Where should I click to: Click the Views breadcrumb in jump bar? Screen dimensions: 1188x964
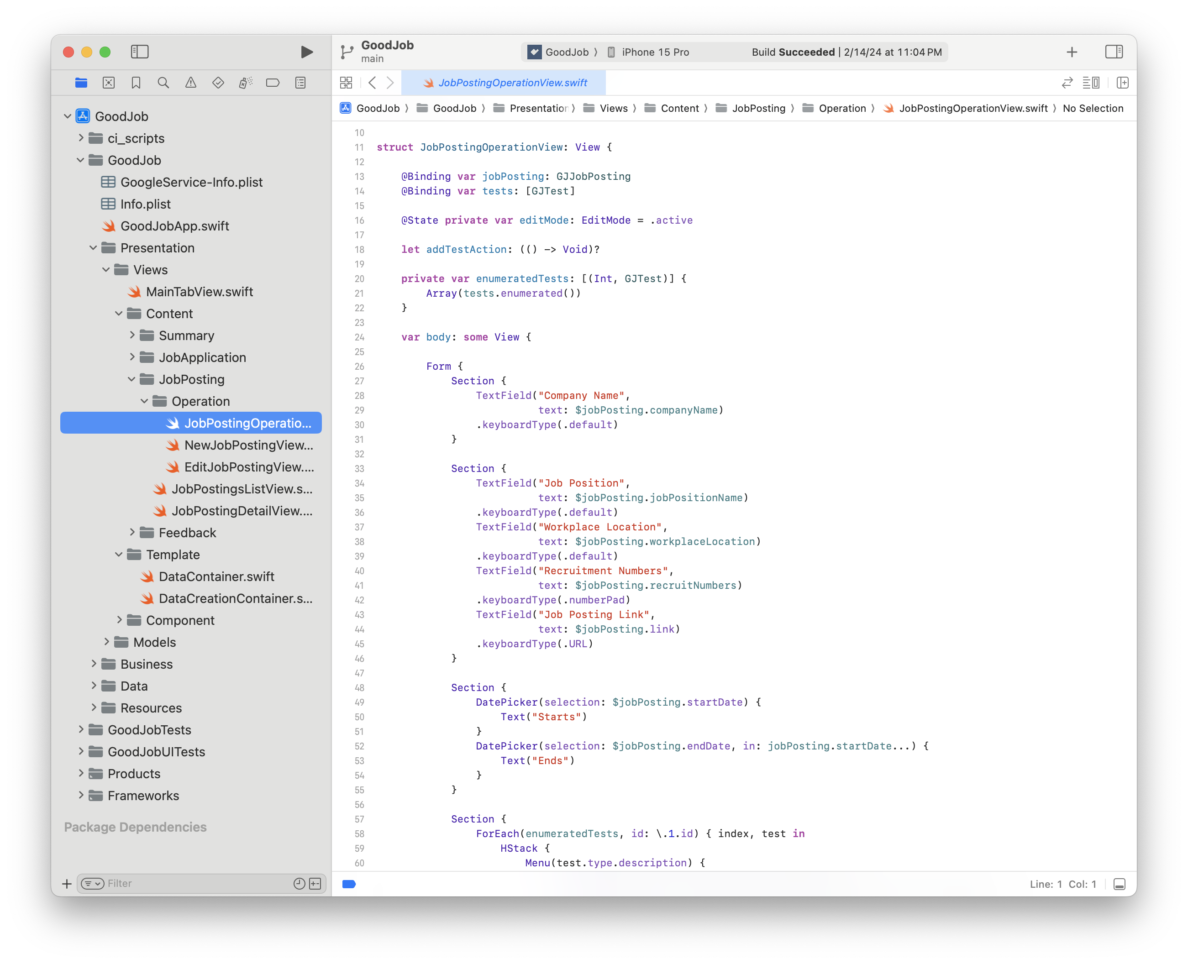pyautogui.click(x=613, y=108)
